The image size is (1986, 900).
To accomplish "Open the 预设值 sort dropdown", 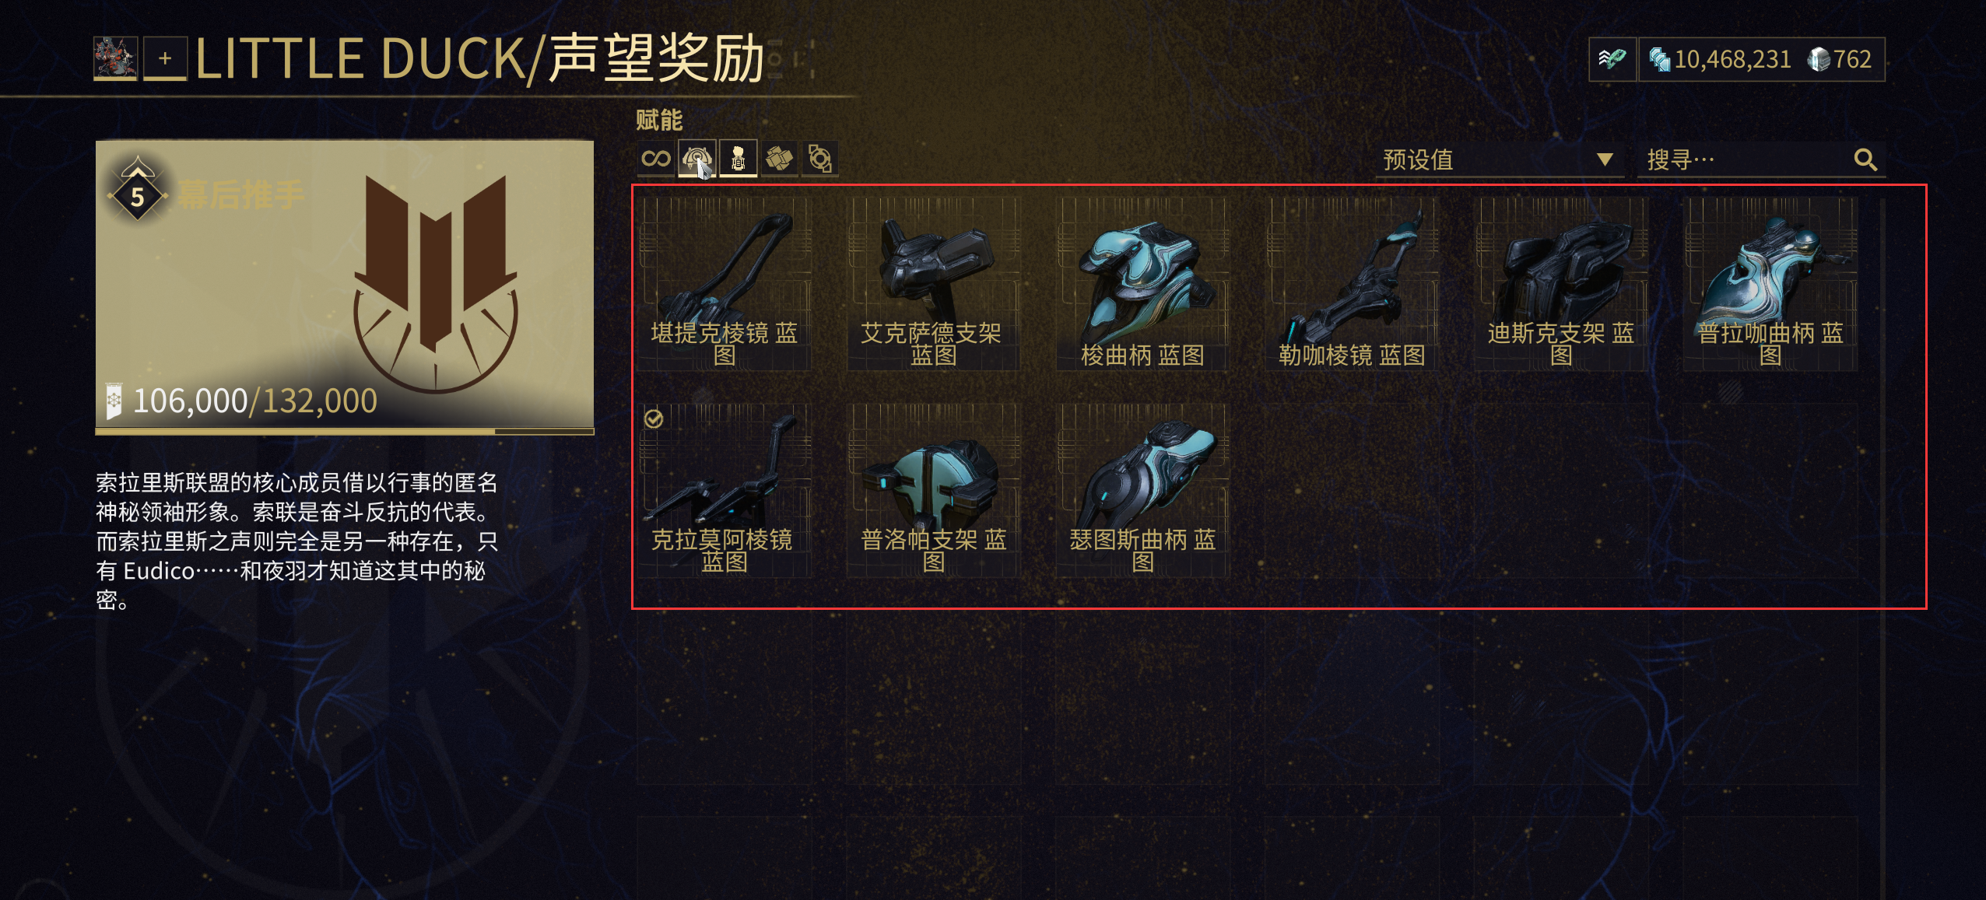I will pos(1500,160).
